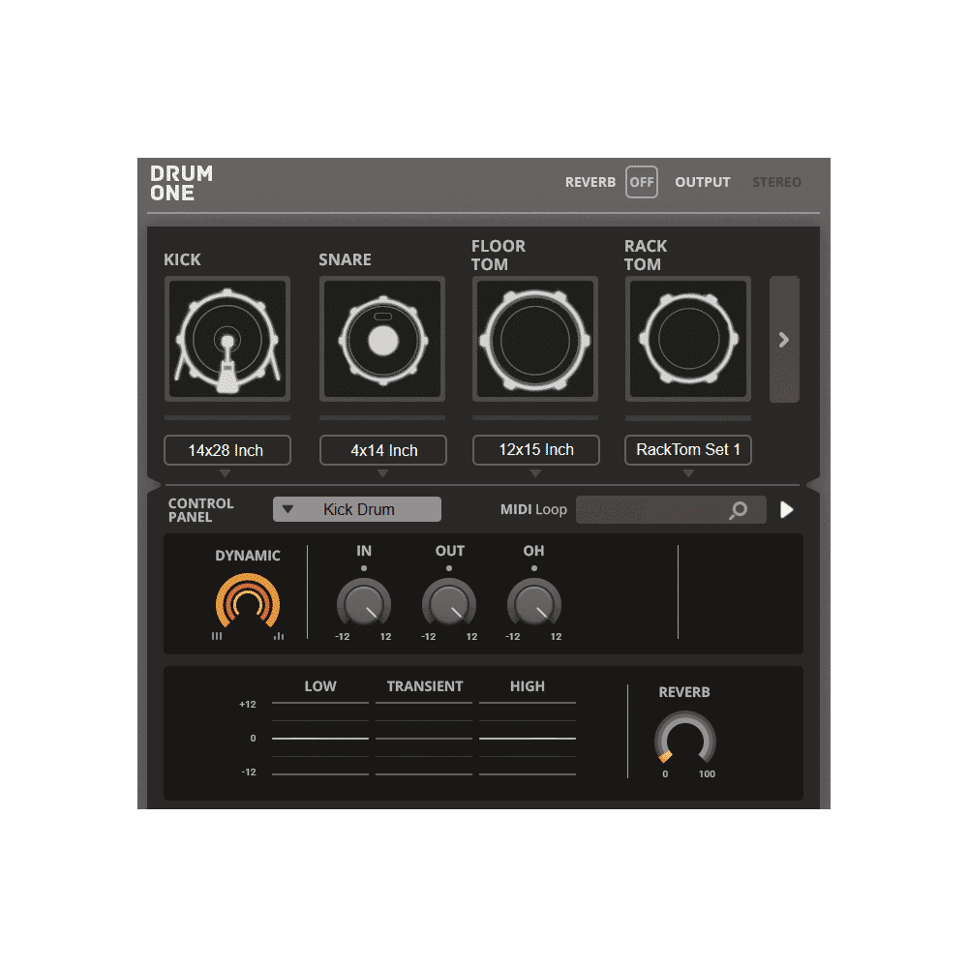Adjust the Transient band slider
Viewport: 968px width, 968px height.
tap(424, 738)
